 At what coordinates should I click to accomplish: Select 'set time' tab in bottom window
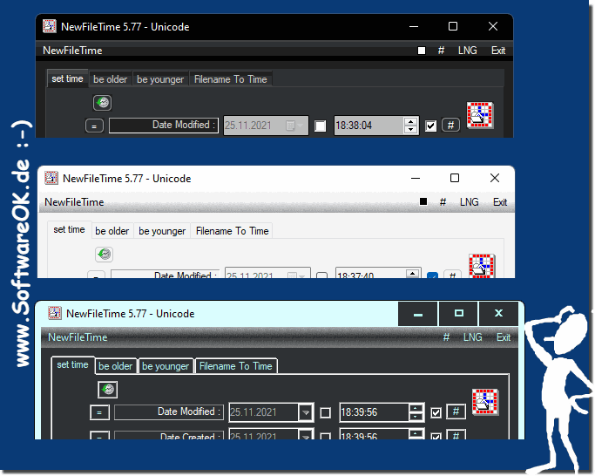pyautogui.click(x=73, y=364)
